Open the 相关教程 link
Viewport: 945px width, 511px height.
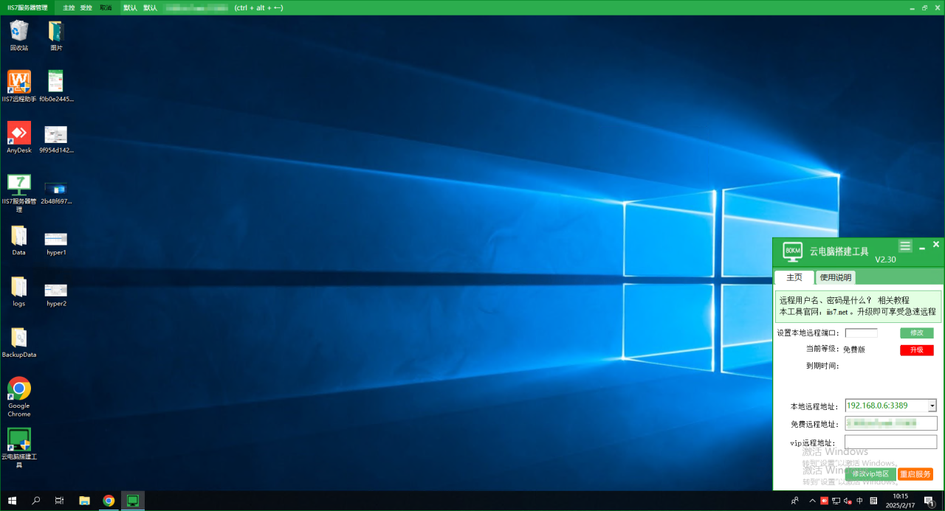pyautogui.click(x=893, y=300)
